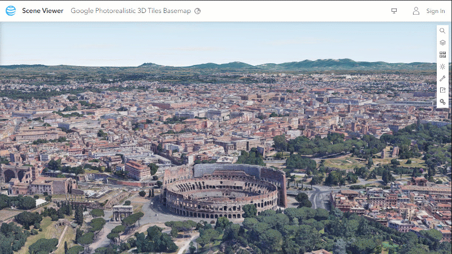The image size is (452, 254).
Task: Click the Sign In link
Action: (436, 11)
